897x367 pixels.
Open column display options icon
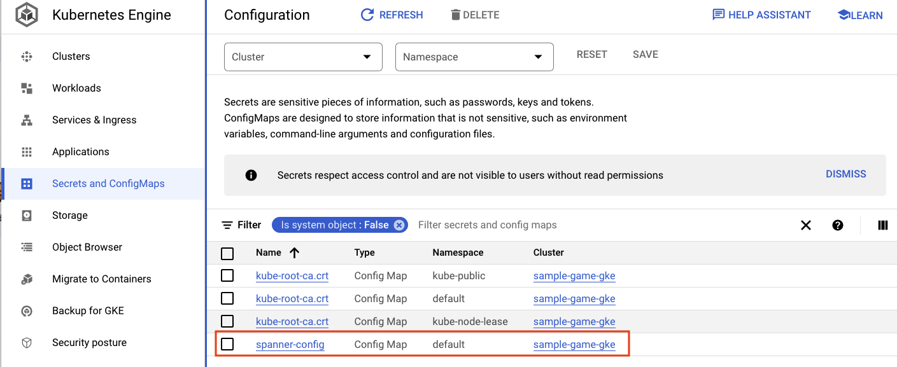tap(882, 225)
